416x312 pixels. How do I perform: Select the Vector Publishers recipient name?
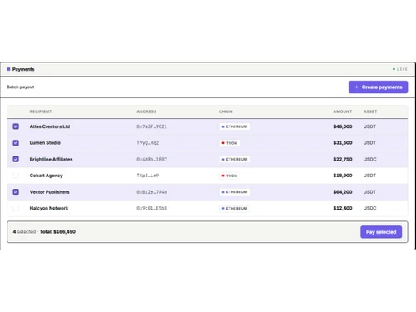(x=49, y=192)
